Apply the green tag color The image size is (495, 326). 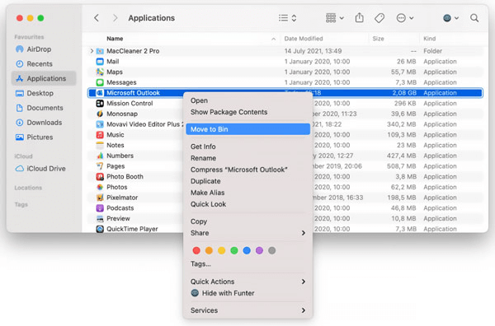point(234,250)
